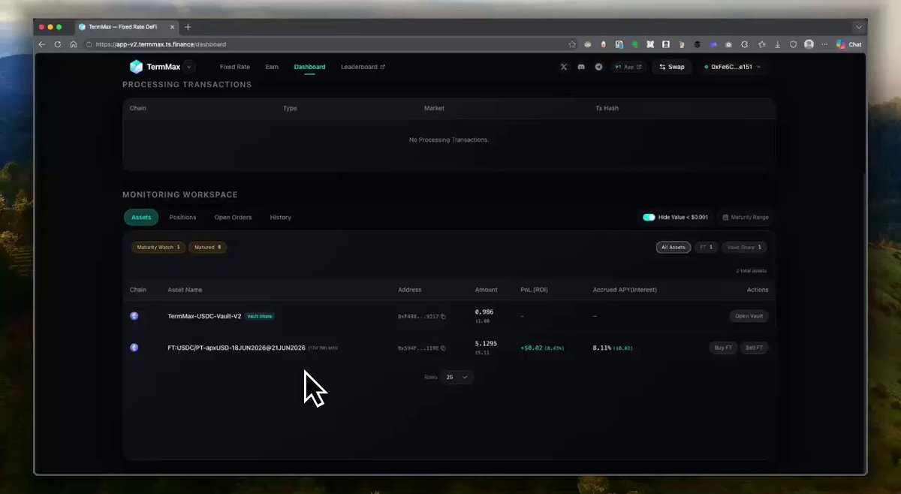Click the PnL value +$0.02
901x494 pixels.
(530, 348)
